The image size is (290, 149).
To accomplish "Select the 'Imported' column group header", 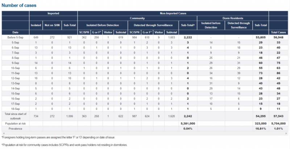I will (54, 13).
